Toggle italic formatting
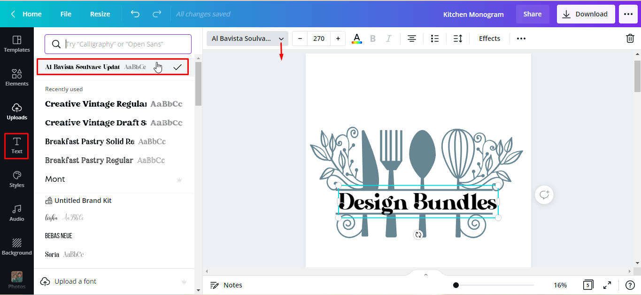 tap(388, 39)
